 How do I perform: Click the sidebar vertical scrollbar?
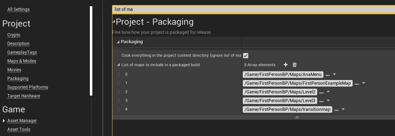click(91, 51)
